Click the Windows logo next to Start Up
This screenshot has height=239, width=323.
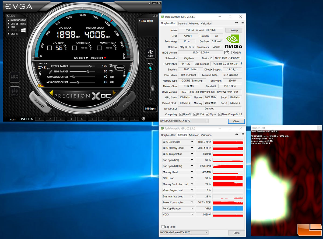coord(23,30)
